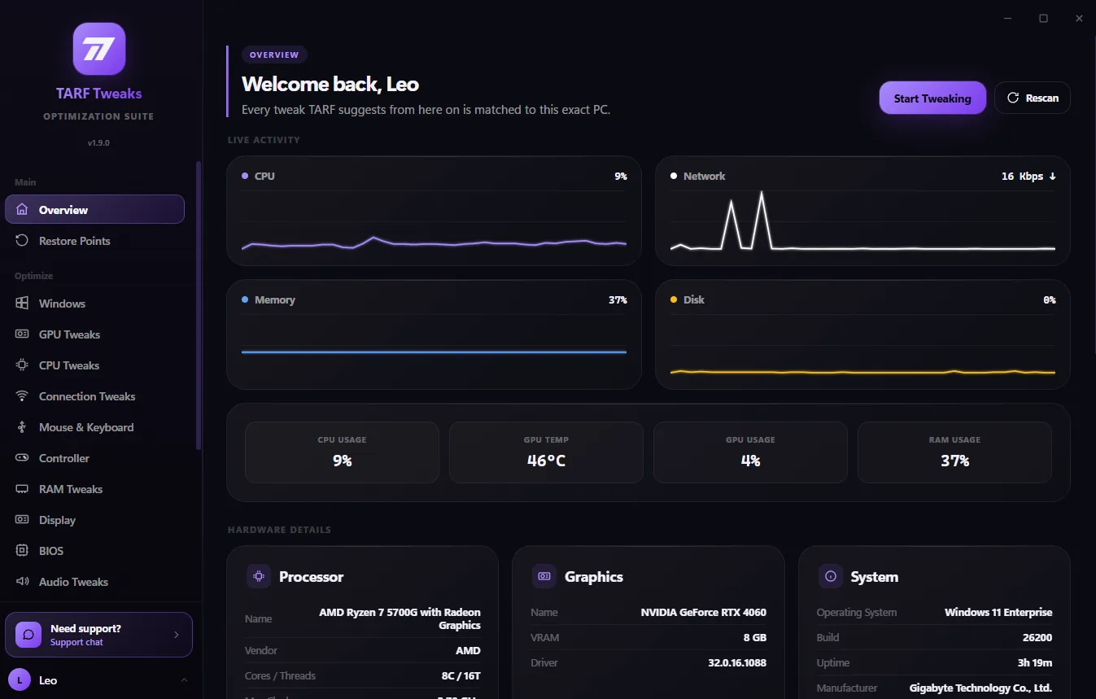Screen dimensions: 1096x699
Task: Open the Support chat link
Action: 76,642
